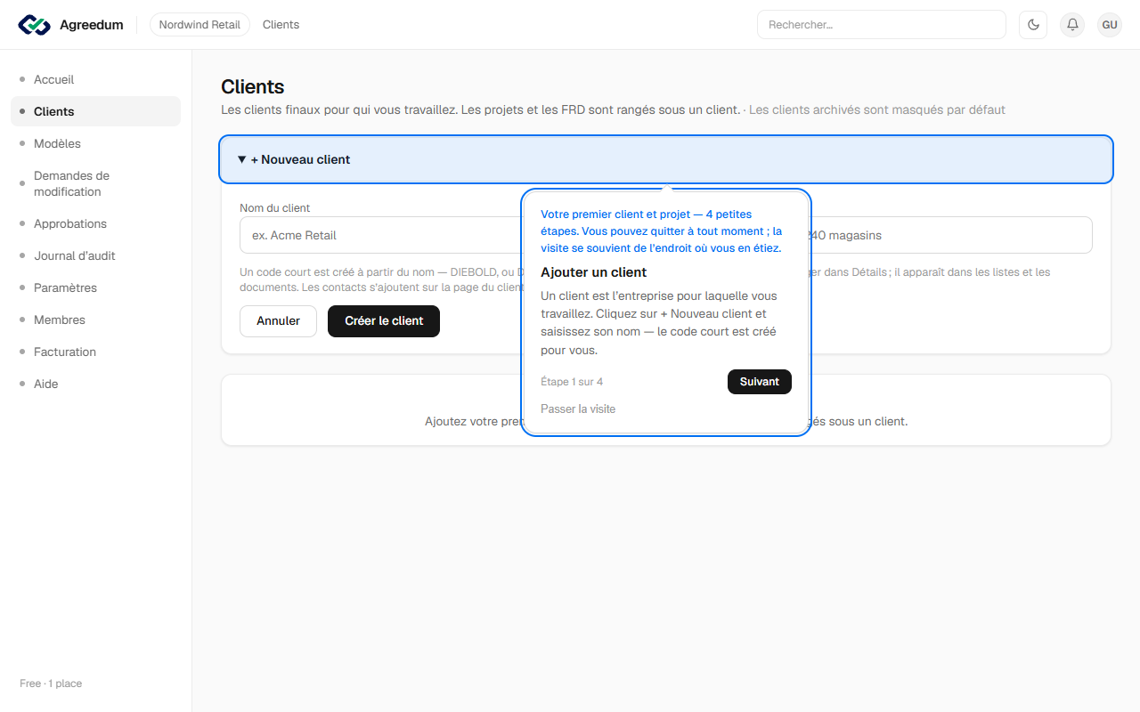Click the Clients page heading
Image resolution: width=1140 pixels, height=712 pixels.
point(253,87)
